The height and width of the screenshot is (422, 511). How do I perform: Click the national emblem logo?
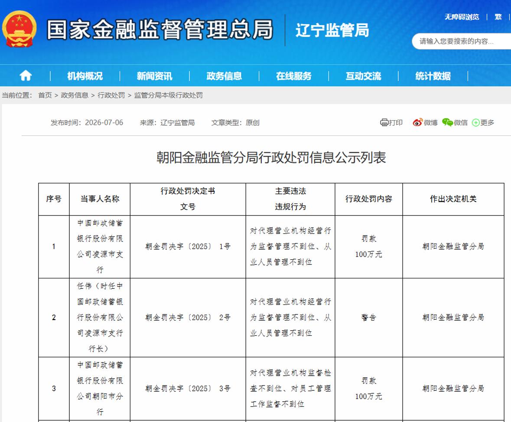point(19,29)
